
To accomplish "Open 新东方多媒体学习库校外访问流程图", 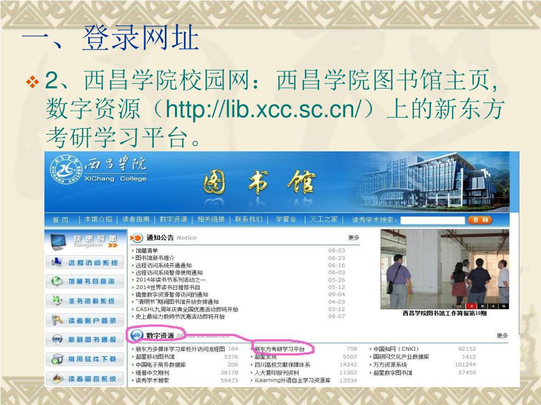I will coord(180,349).
